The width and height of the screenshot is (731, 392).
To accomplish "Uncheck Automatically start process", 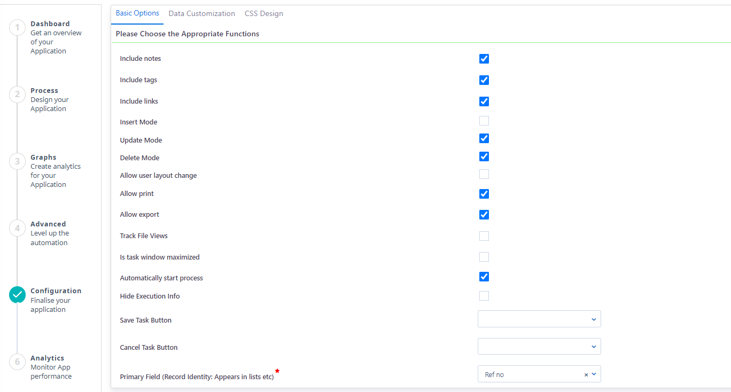I will pos(484,277).
